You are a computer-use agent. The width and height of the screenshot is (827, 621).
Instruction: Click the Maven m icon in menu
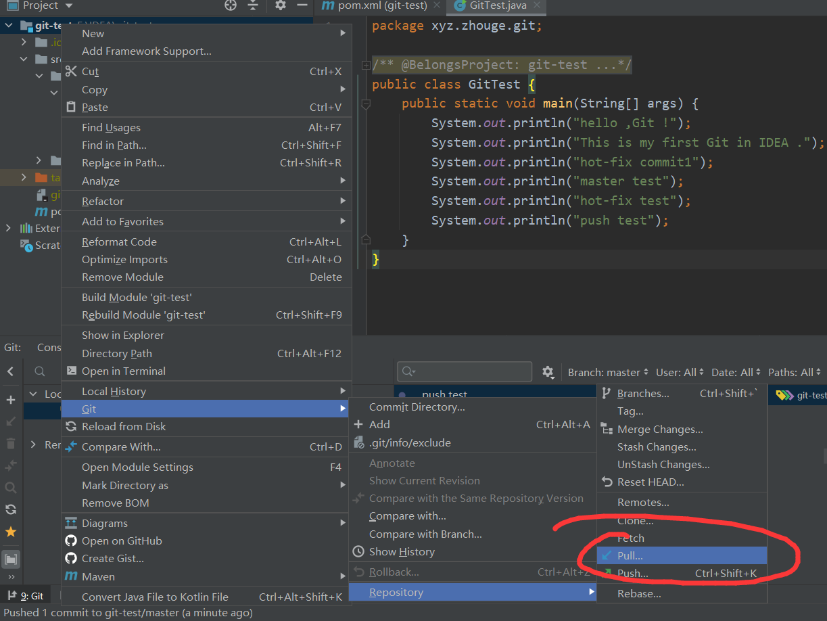71,576
